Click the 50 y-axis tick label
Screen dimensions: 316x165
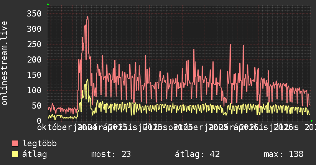pyautogui.click(x=36, y=106)
